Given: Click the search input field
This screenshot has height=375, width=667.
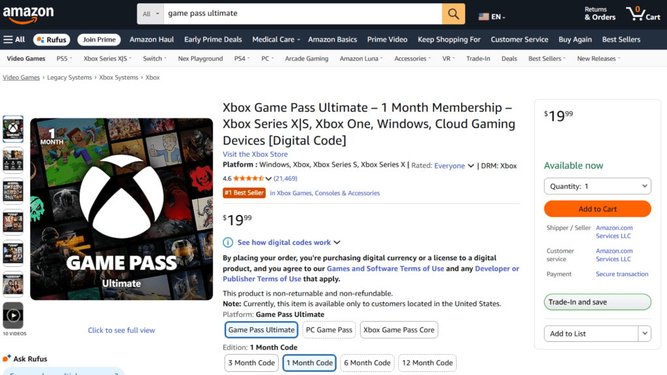Looking at the screenshot, I should pyautogui.click(x=300, y=14).
